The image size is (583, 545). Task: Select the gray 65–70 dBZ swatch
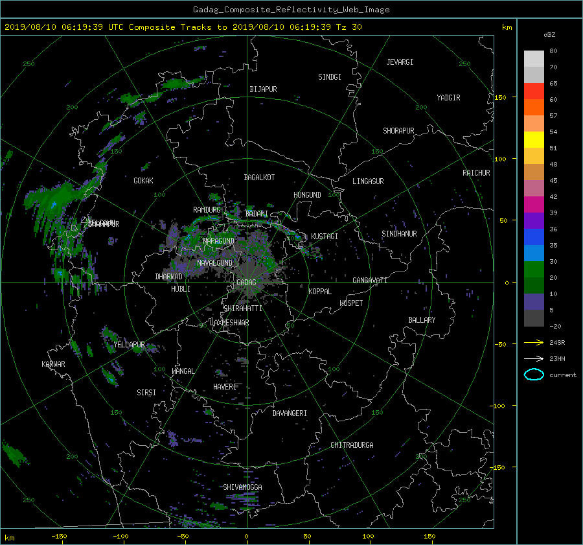click(534, 75)
